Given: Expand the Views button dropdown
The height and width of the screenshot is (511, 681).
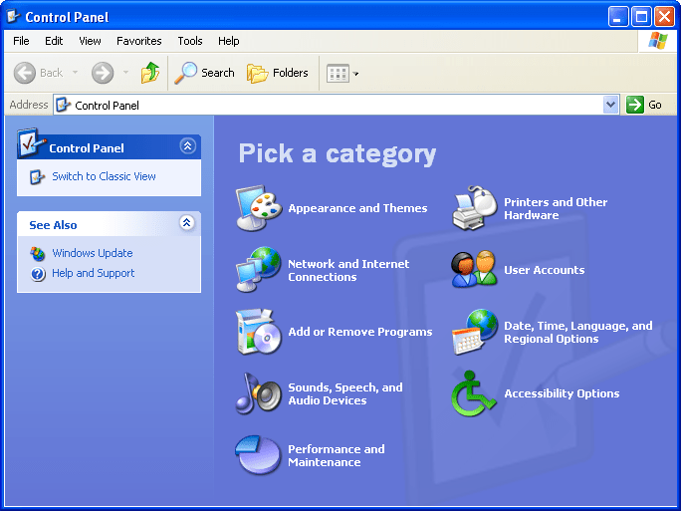Looking at the screenshot, I should tap(356, 74).
